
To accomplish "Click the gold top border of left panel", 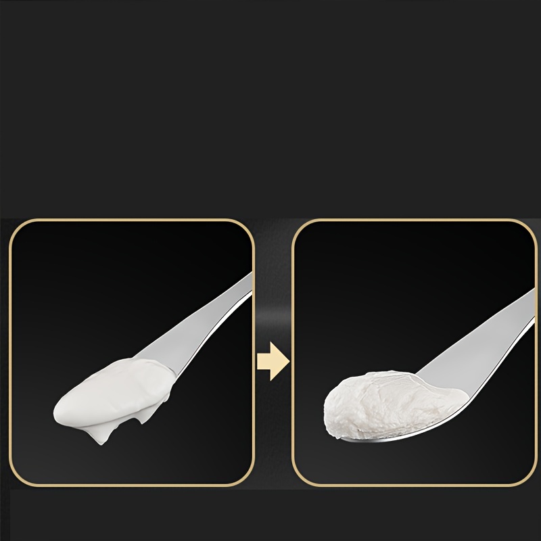I will [x=132, y=220].
